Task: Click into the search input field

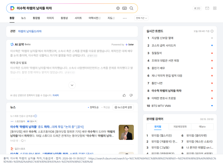Action: coord(66,8)
